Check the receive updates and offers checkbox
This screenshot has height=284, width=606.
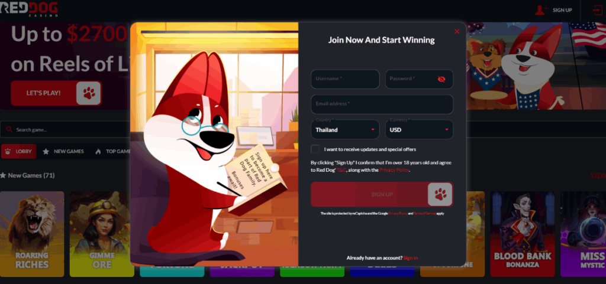(x=315, y=149)
